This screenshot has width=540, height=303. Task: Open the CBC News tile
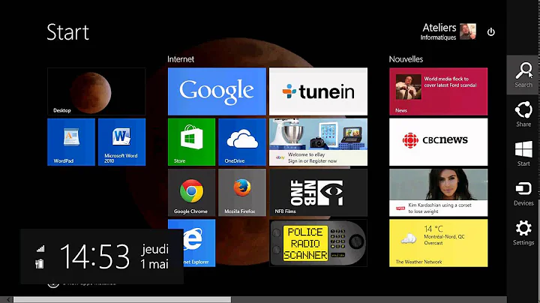(x=439, y=142)
